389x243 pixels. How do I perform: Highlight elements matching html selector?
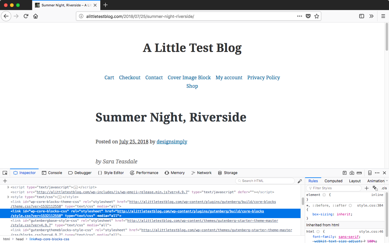(318, 232)
